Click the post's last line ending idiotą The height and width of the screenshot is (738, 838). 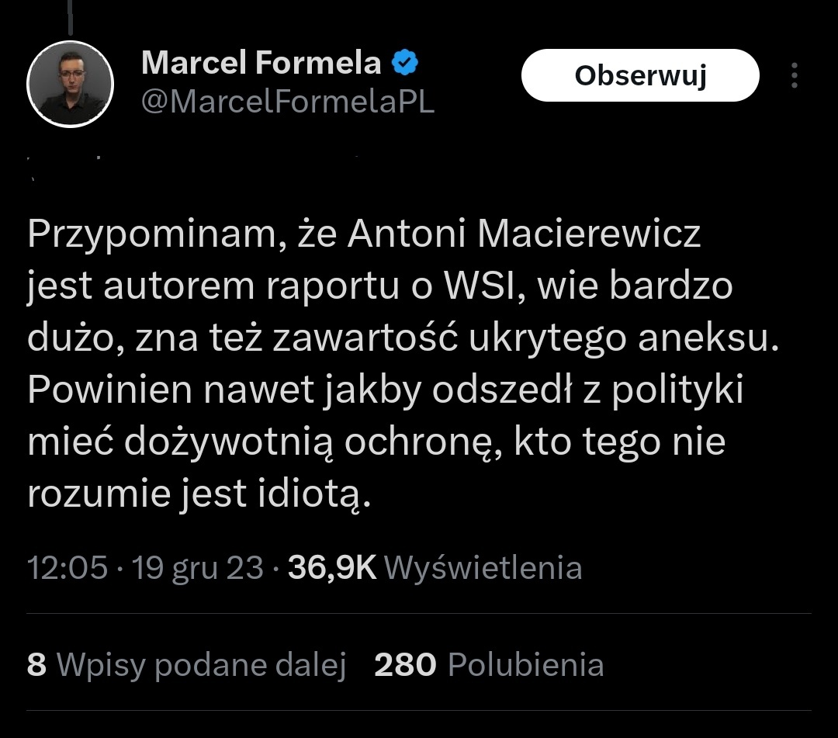click(199, 496)
